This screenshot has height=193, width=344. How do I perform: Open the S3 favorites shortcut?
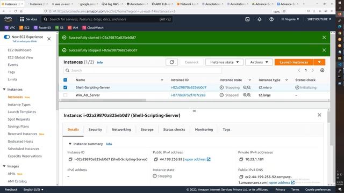60,27
